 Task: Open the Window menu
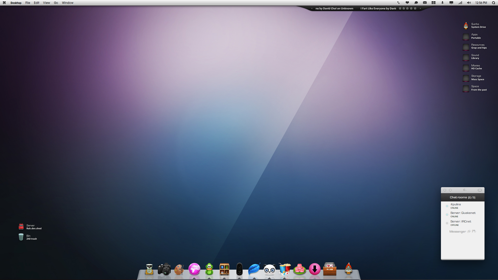68,3
